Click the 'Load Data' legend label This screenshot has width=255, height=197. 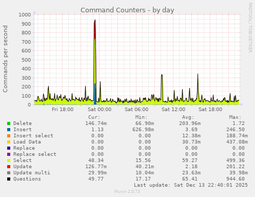27,142
